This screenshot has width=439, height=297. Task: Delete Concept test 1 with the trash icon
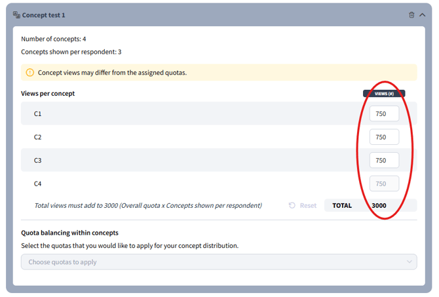(x=411, y=14)
